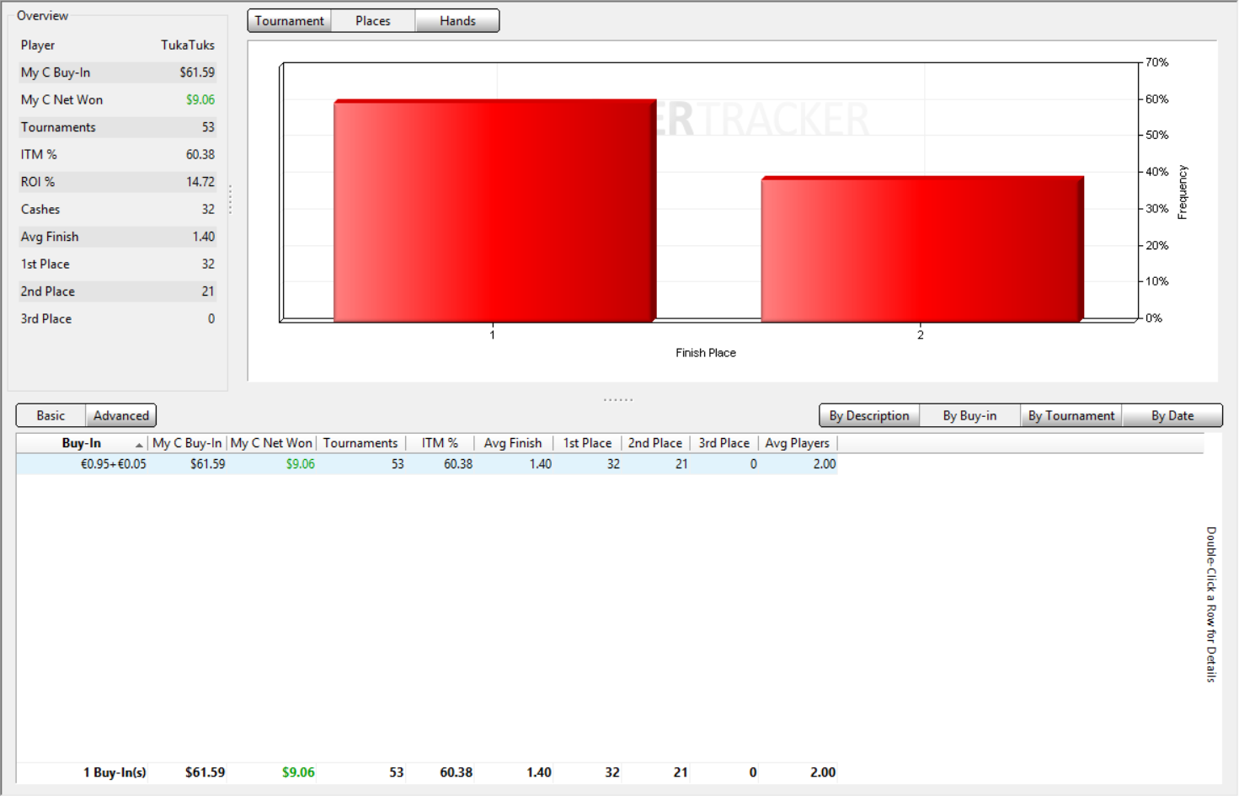Image resolution: width=1239 pixels, height=796 pixels.
Task: Select the Basic view tab
Action: (x=51, y=415)
